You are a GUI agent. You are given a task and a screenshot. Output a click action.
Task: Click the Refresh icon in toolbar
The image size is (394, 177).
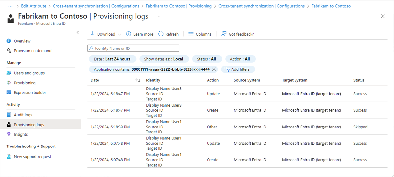pyautogui.click(x=161, y=34)
